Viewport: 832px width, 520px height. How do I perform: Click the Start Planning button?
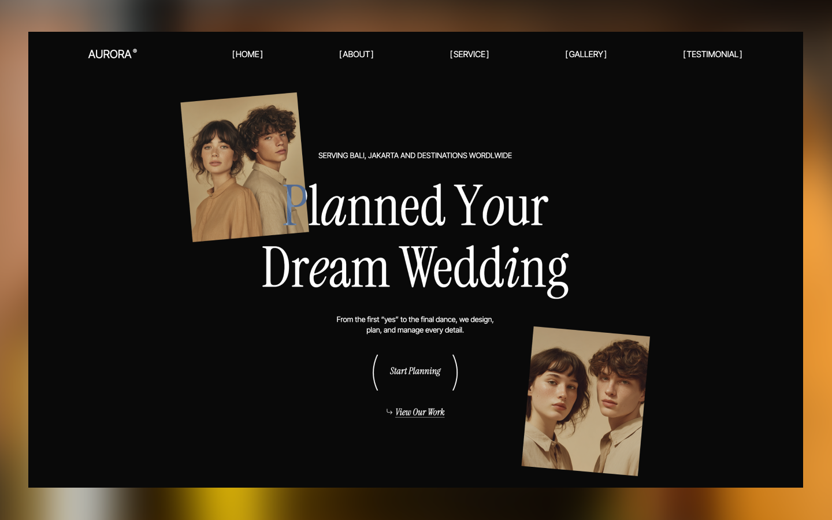tap(415, 372)
